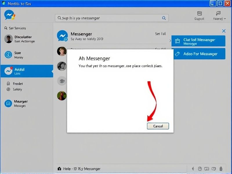Click Cancel in the Ah Messenger dialog
Screen dimensions: 232x174
[x=158, y=126]
